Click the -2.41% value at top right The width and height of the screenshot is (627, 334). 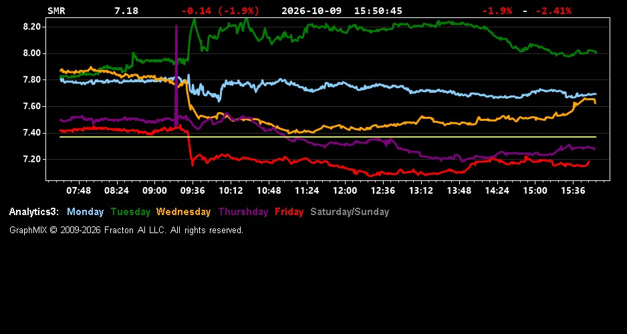coord(553,11)
